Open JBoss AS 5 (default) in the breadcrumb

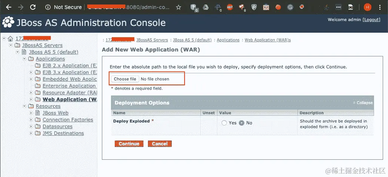192,40
